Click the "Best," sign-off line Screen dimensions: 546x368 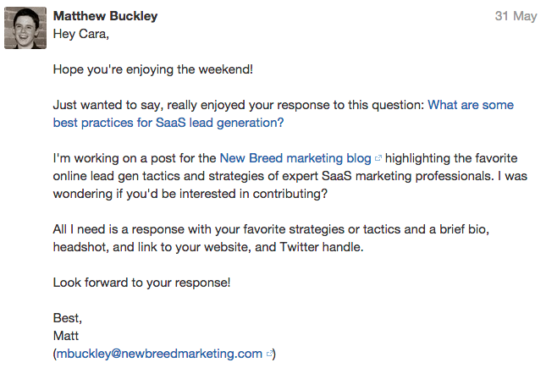[68, 318]
